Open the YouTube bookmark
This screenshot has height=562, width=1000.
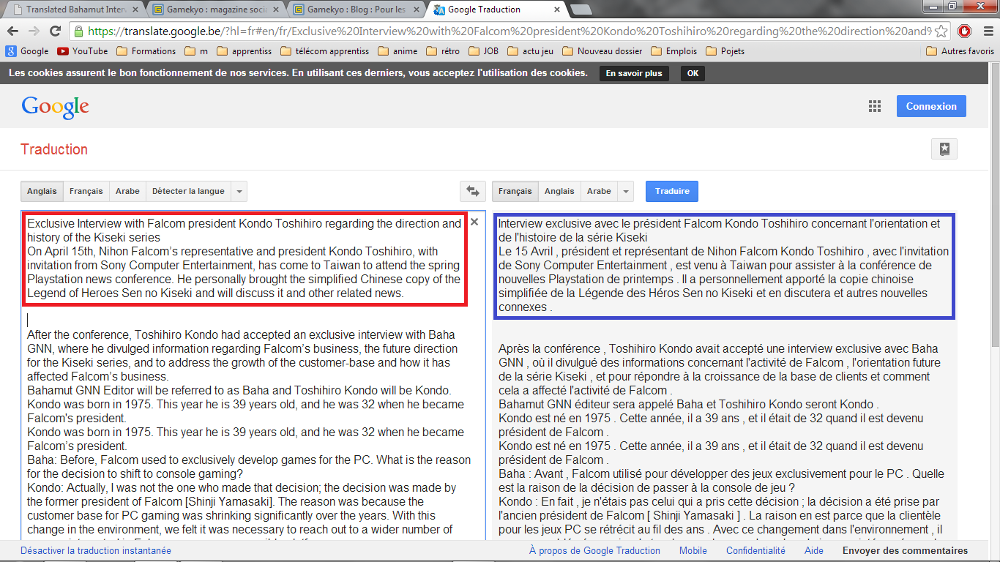(x=82, y=51)
